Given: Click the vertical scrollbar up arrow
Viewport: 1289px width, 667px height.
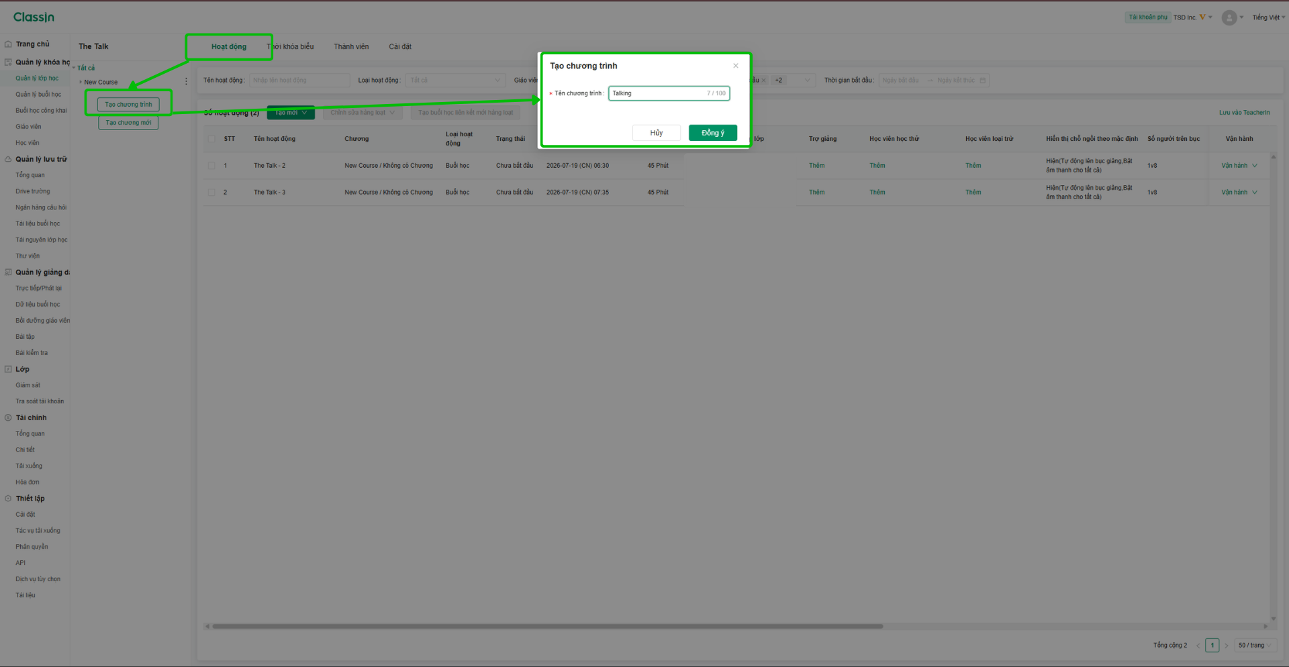Looking at the screenshot, I should coord(1274,157).
